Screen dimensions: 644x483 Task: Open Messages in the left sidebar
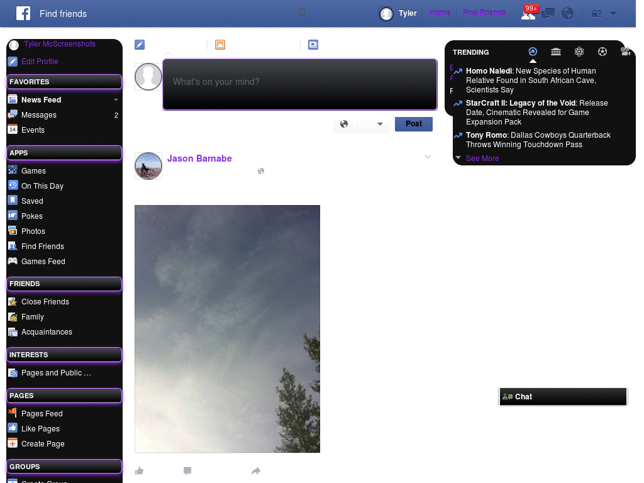click(39, 115)
